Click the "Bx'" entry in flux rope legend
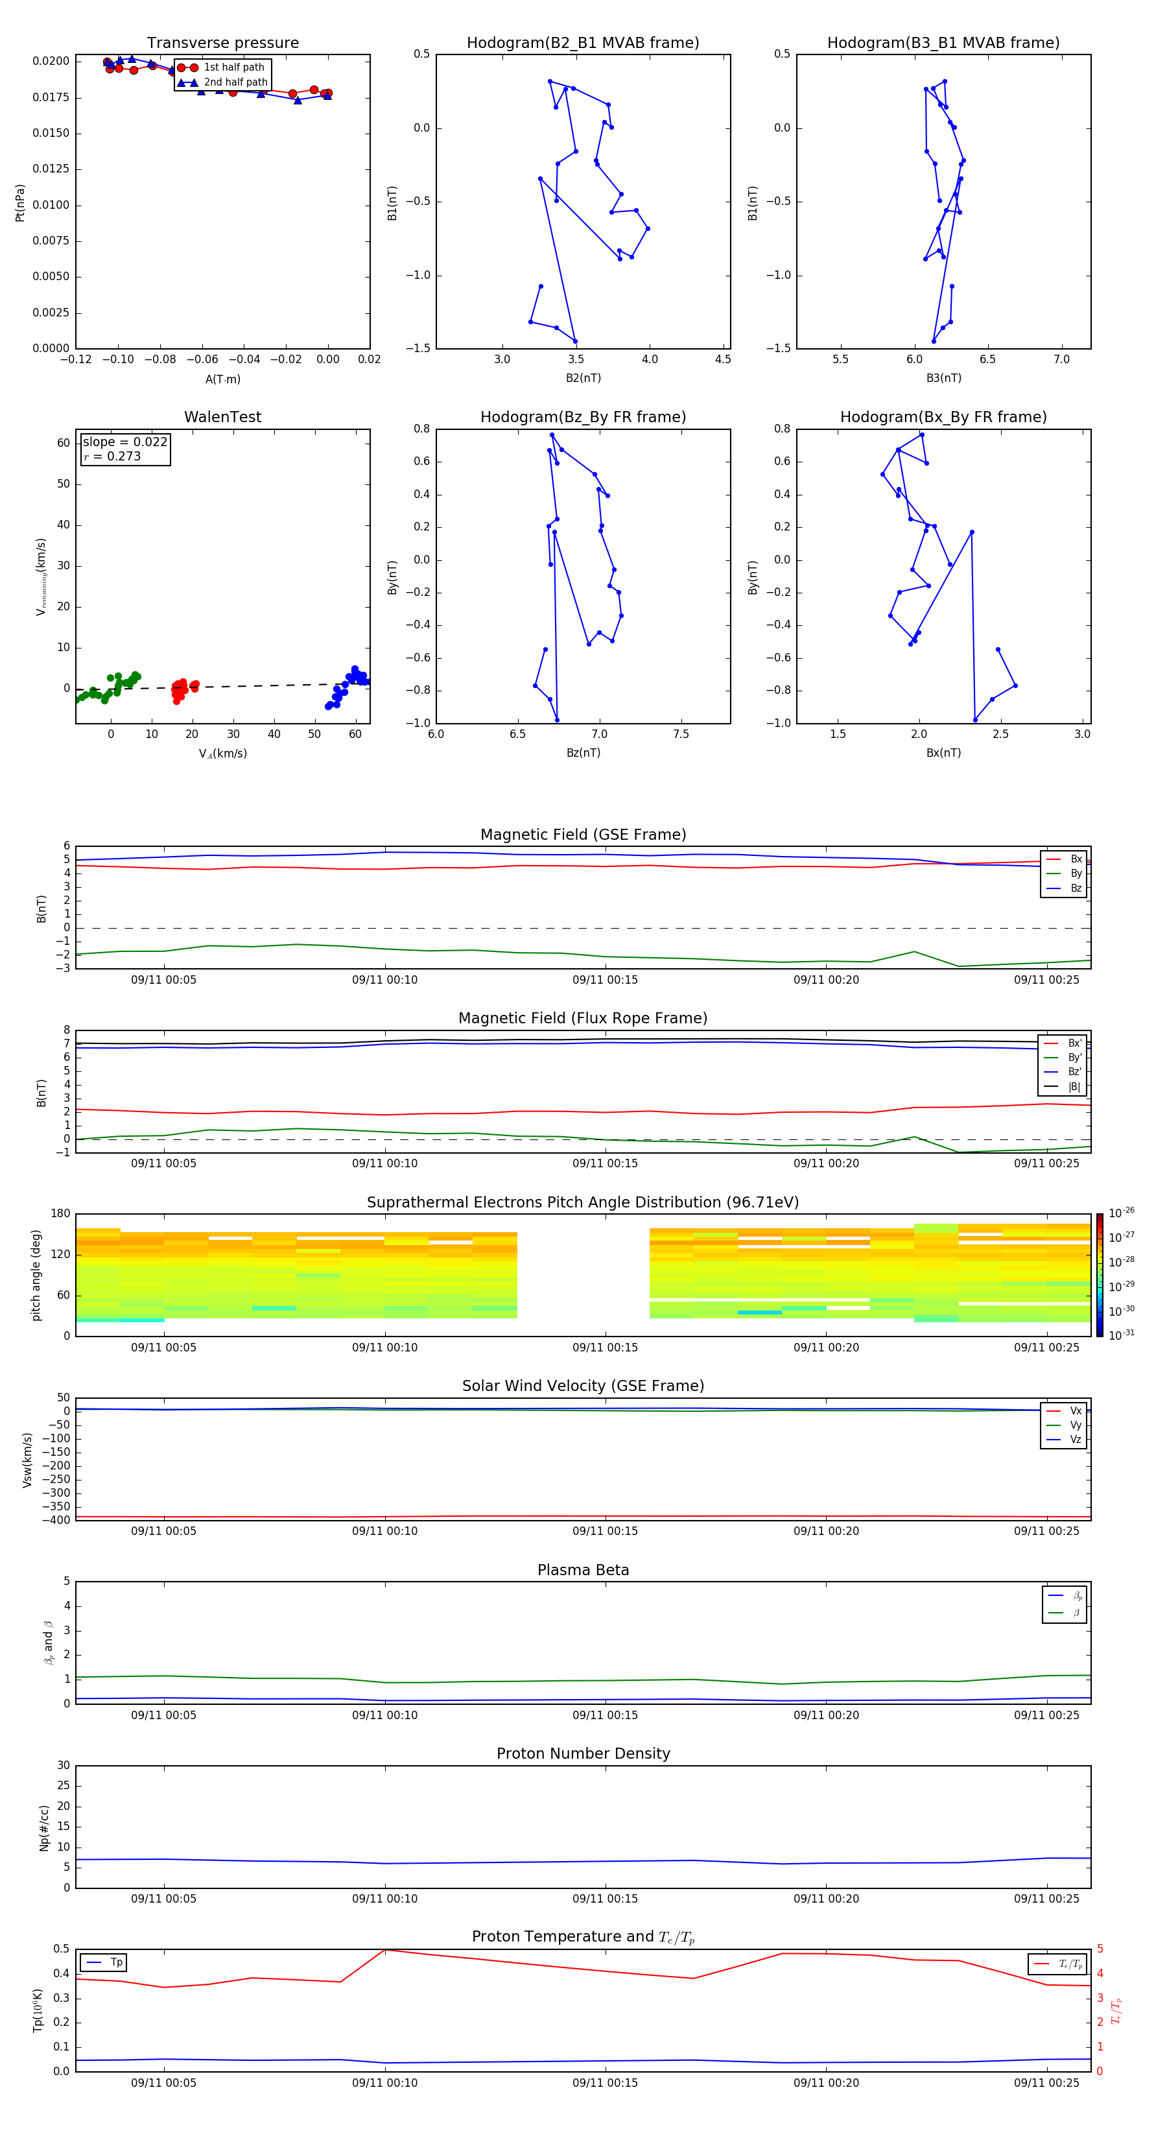 point(1063,1043)
